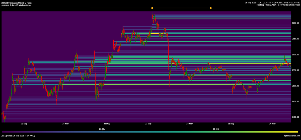Viewport: 301px width, 140px height.
Task: Click the Last Updated timestamp text
Action: click(18, 136)
